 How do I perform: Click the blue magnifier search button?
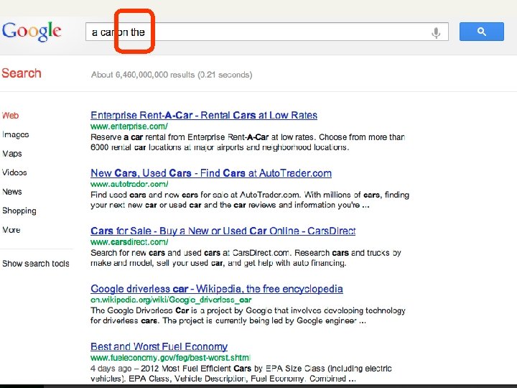click(481, 32)
